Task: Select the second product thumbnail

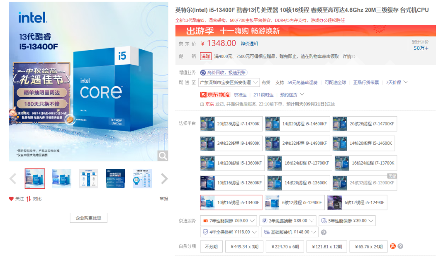Action: [62, 178]
